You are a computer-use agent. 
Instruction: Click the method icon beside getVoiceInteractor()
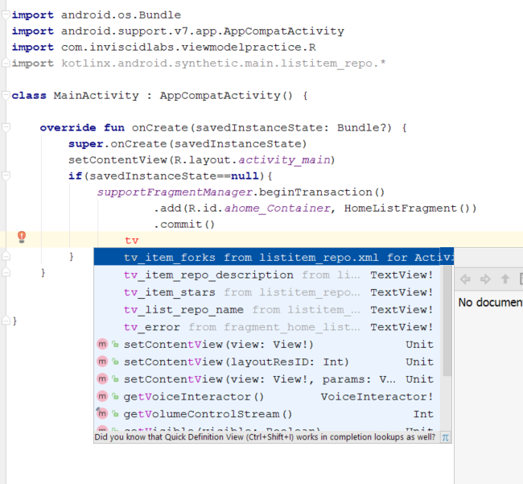[x=102, y=396]
